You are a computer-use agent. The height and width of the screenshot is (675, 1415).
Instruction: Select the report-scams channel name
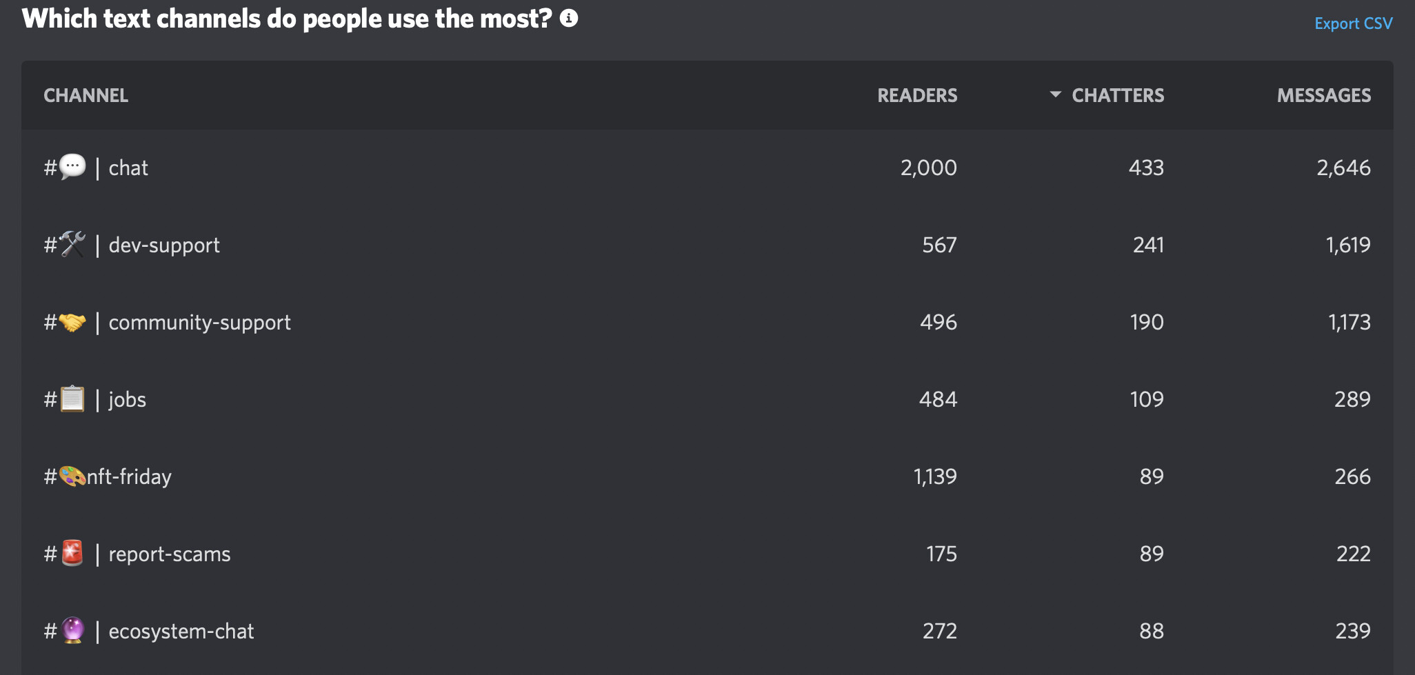point(170,554)
